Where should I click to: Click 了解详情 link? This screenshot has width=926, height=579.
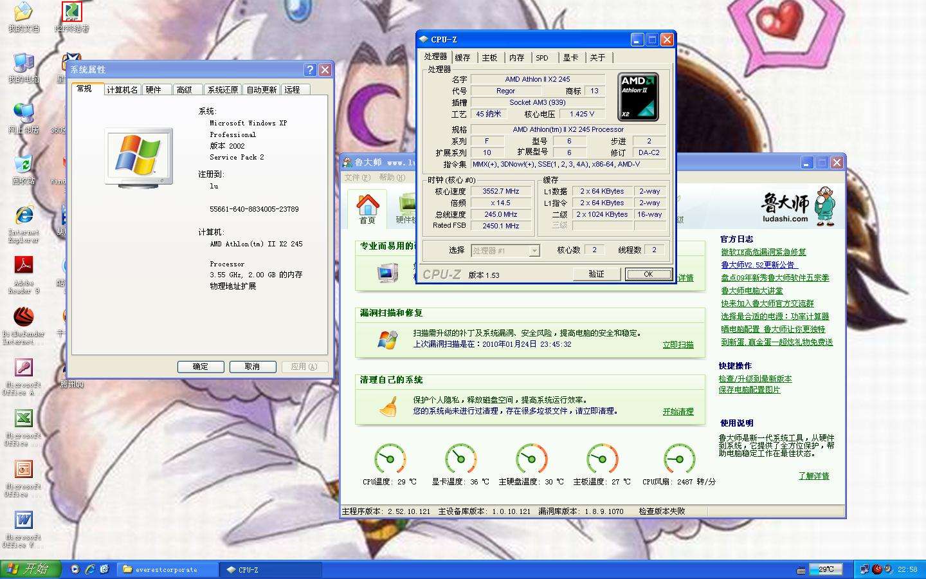click(813, 476)
